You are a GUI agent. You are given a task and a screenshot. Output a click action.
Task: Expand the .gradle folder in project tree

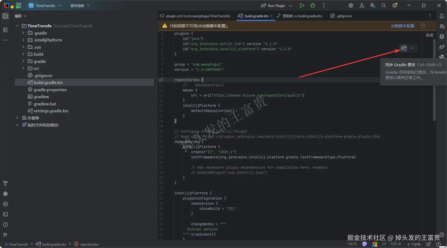point(23,33)
